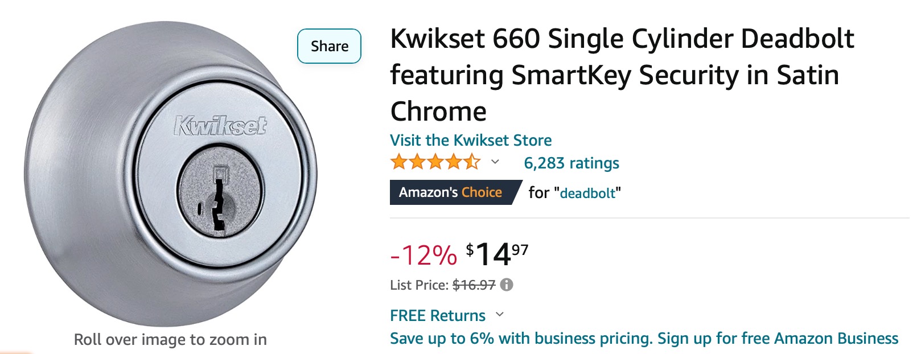The width and height of the screenshot is (921, 354).
Task: Click the -12% discount label
Action: coord(424,255)
